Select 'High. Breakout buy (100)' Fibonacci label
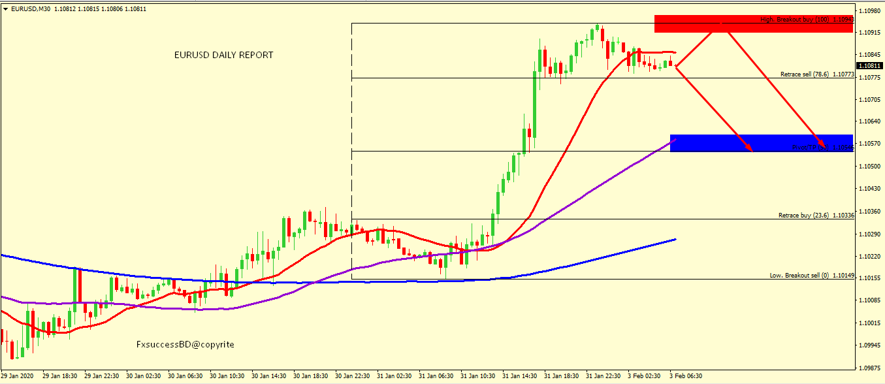This screenshot has height=384, width=885. click(795, 20)
